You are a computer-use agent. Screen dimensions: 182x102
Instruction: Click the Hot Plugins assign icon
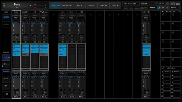(162, 12)
